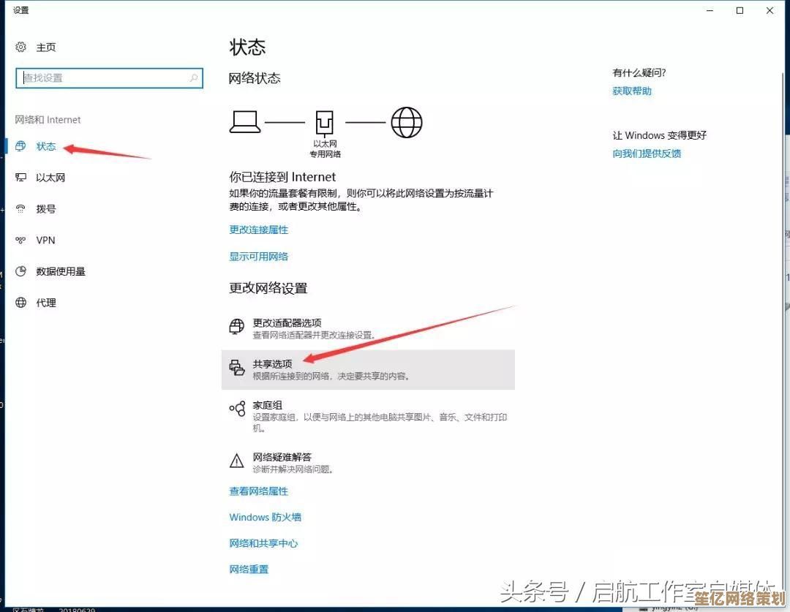Maximize the 设置 window
The height and width of the screenshot is (612, 790).
click(x=740, y=10)
